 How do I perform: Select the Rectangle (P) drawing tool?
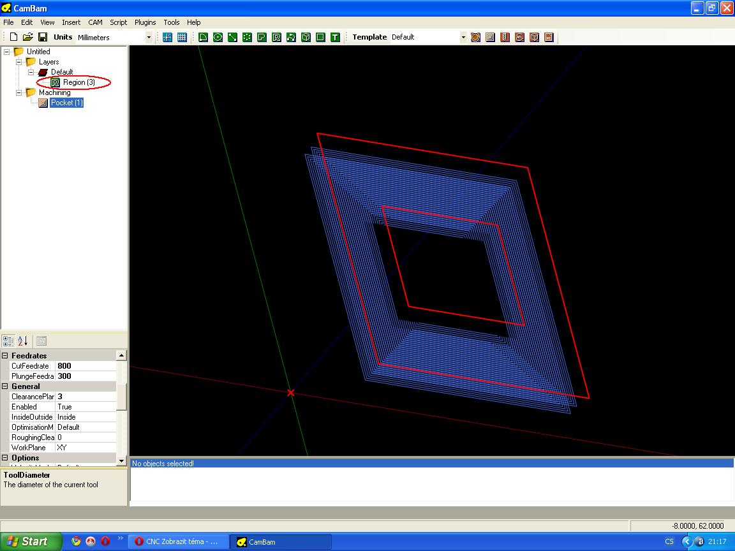(262, 37)
